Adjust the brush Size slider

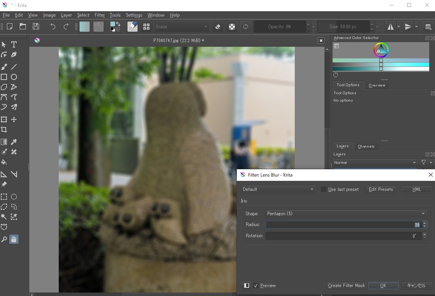click(x=343, y=27)
